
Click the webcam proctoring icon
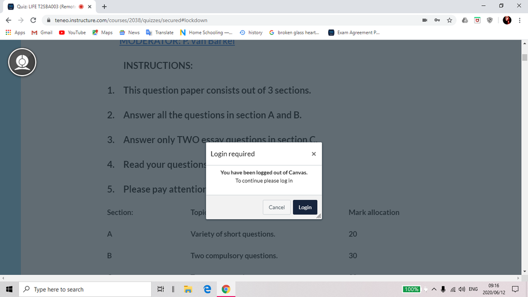click(22, 62)
